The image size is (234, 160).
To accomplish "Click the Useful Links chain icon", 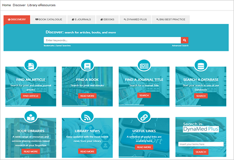I will (x=144, y=117).
